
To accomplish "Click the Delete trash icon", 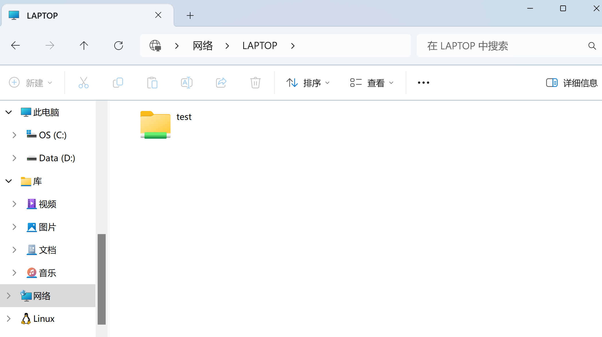I will point(255,83).
